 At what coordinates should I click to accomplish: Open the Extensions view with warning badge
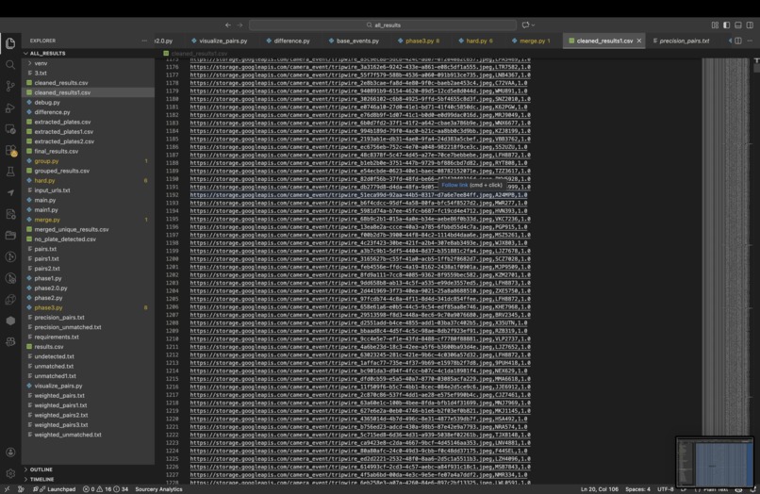(10, 150)
